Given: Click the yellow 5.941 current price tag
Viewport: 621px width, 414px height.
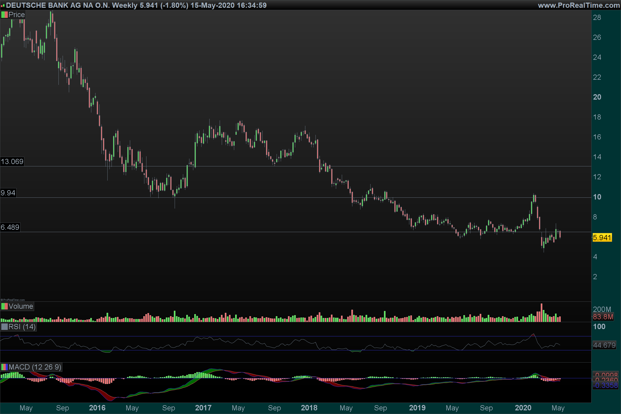Looking at the screenshot, I should pyautogui.click(x=602, y=238).
